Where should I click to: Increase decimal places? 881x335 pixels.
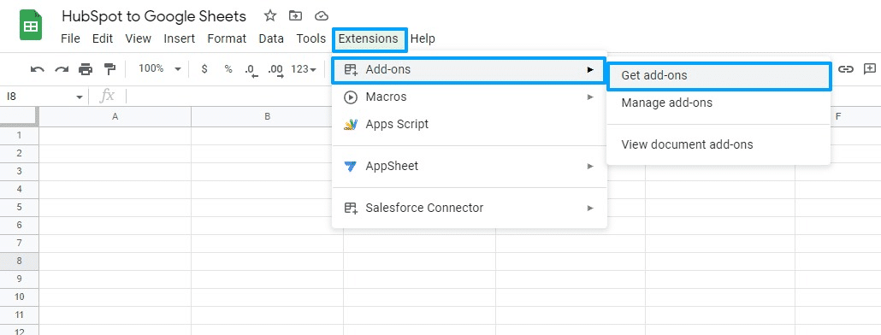pos(275,69)
